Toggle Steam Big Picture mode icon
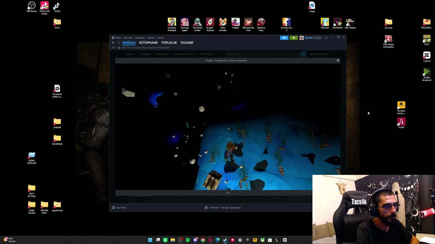 point(326,38)
